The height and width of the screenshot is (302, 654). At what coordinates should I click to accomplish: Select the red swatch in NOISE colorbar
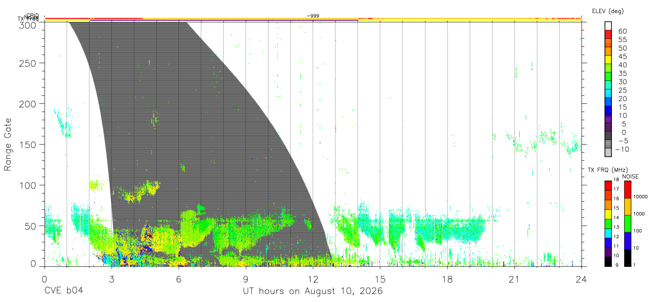point(627,189)
